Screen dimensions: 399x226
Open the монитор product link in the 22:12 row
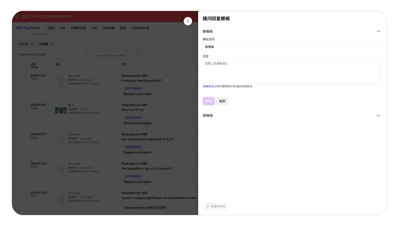tap(74, 193)
